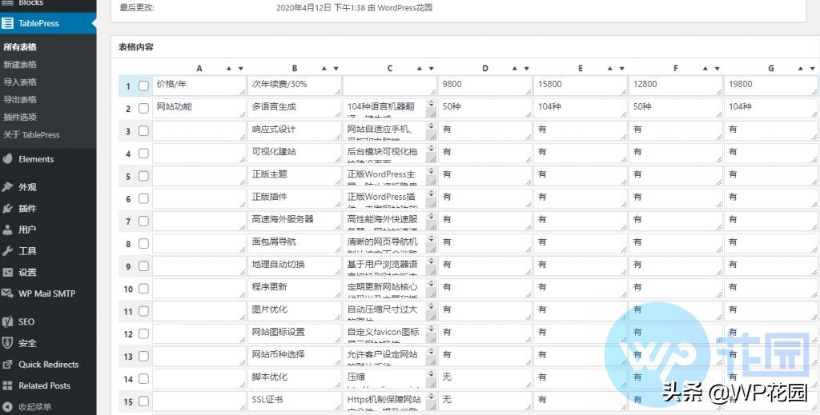
Task: Open 新建表格 submenu item
Action: pos(20,65)
